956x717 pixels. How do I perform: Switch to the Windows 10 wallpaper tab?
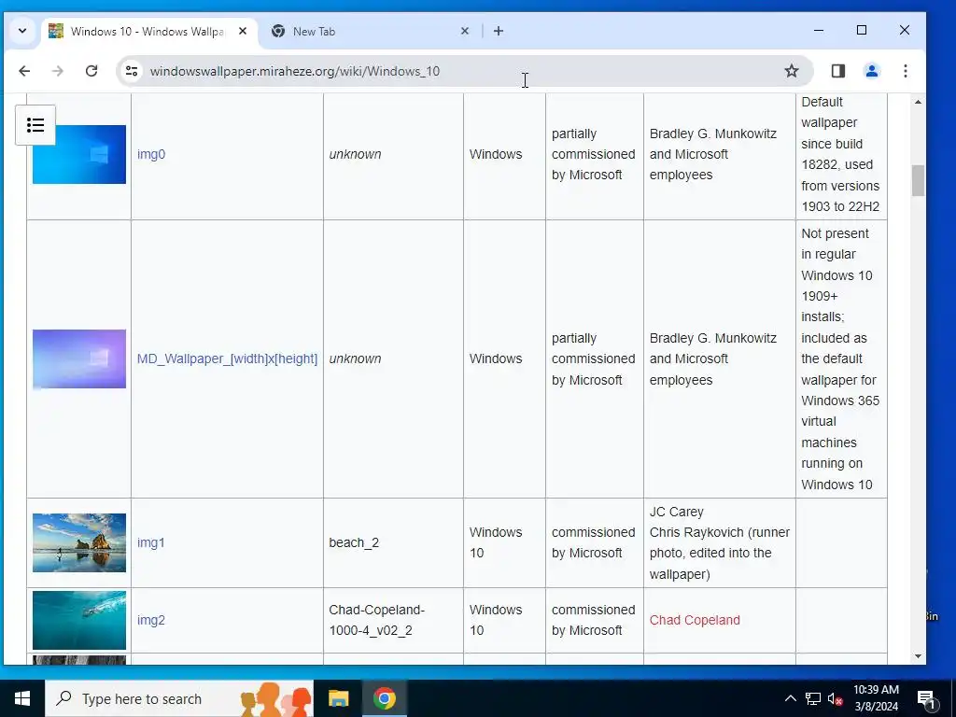pyautogui.click(x=149, y=31)
